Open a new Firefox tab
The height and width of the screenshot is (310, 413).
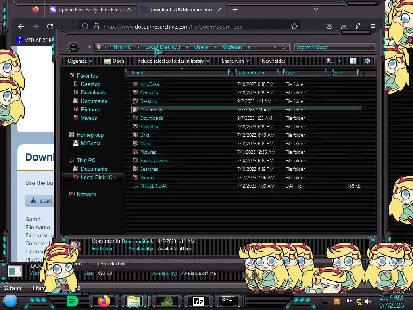point(235,10)
